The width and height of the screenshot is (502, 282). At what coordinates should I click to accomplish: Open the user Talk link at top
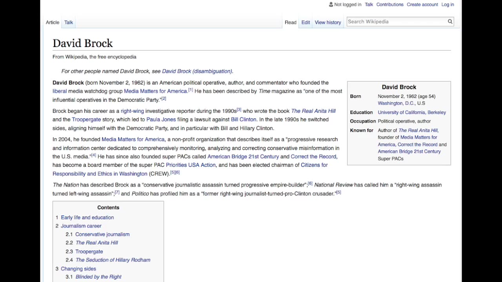369,5
